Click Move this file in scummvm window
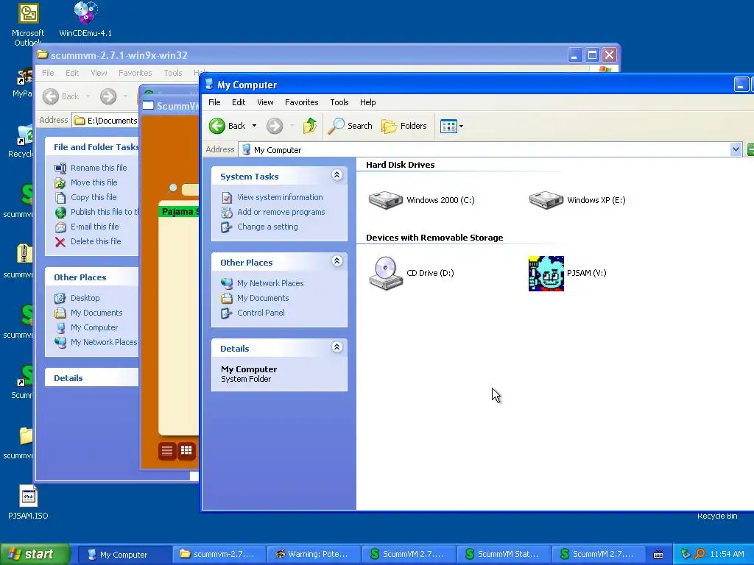Image resolution: width=754 pixels, height=565 pixels. 94,182
